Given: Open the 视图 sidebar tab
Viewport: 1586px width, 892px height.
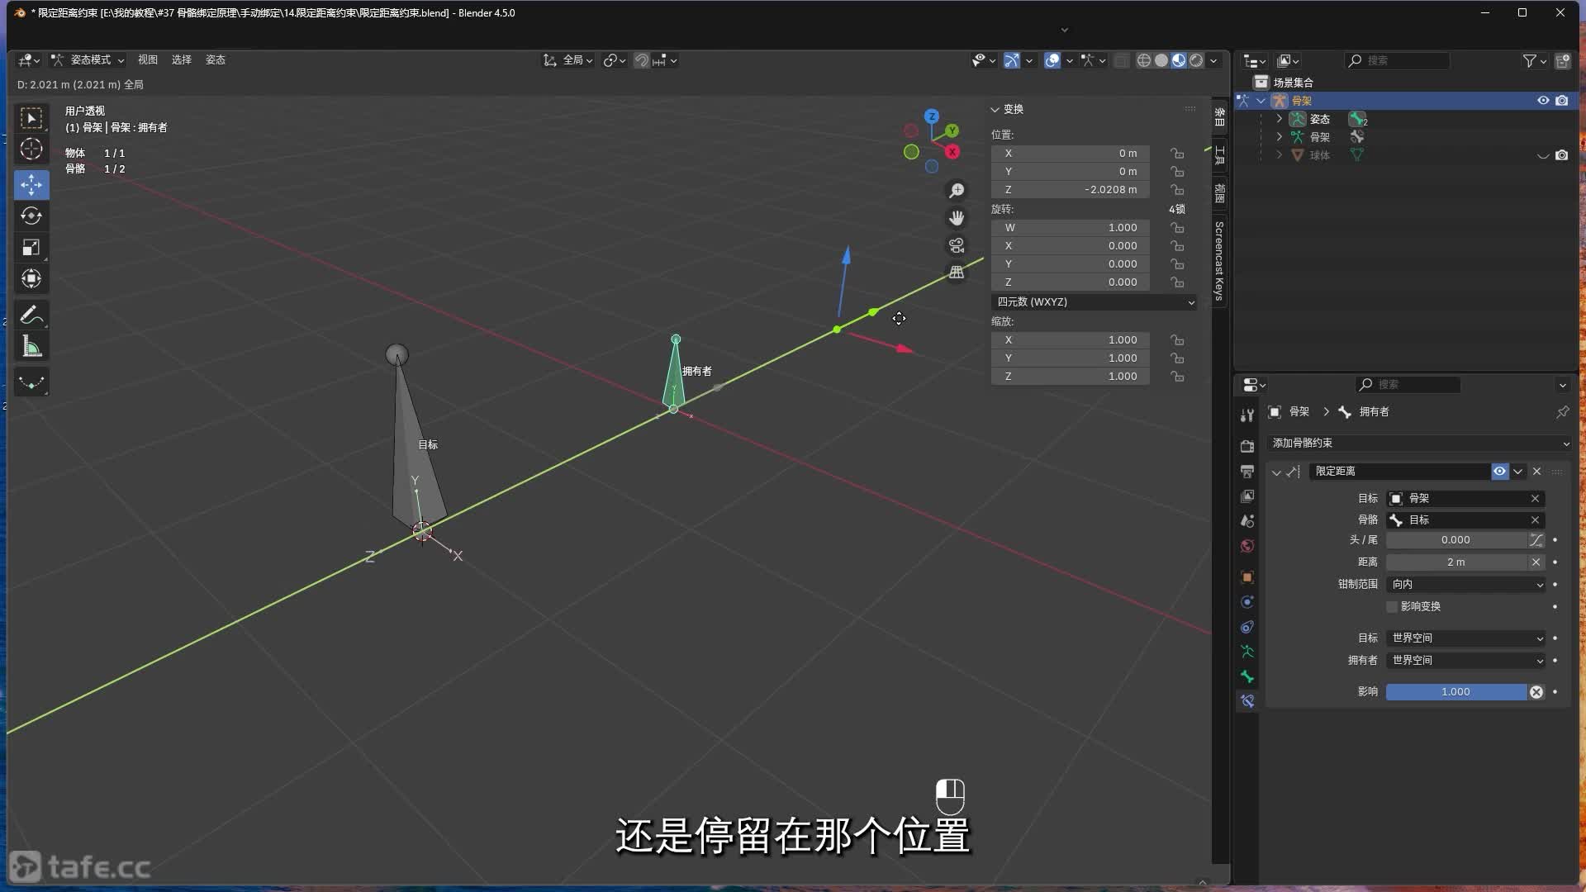Looking at the screenshot, I should (x=1219, y=193).
